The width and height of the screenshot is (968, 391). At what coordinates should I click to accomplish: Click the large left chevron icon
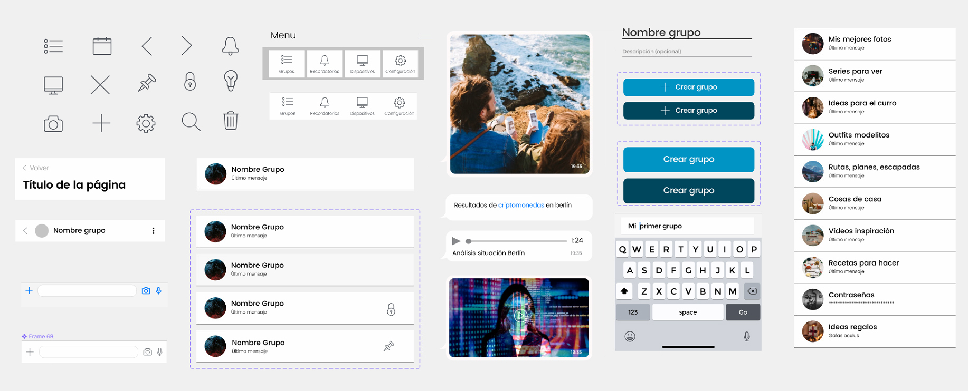click(x=147, y=46)
